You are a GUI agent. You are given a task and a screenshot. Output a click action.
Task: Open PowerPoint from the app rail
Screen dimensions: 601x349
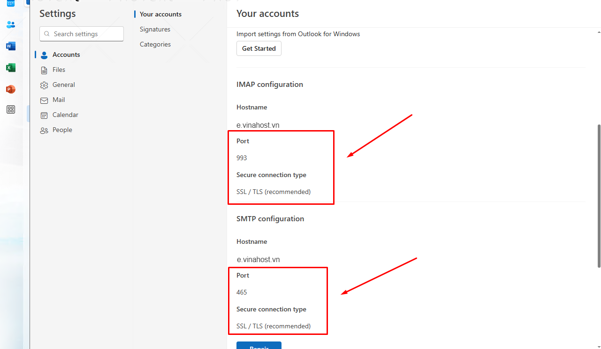click(x=11, y=89)
